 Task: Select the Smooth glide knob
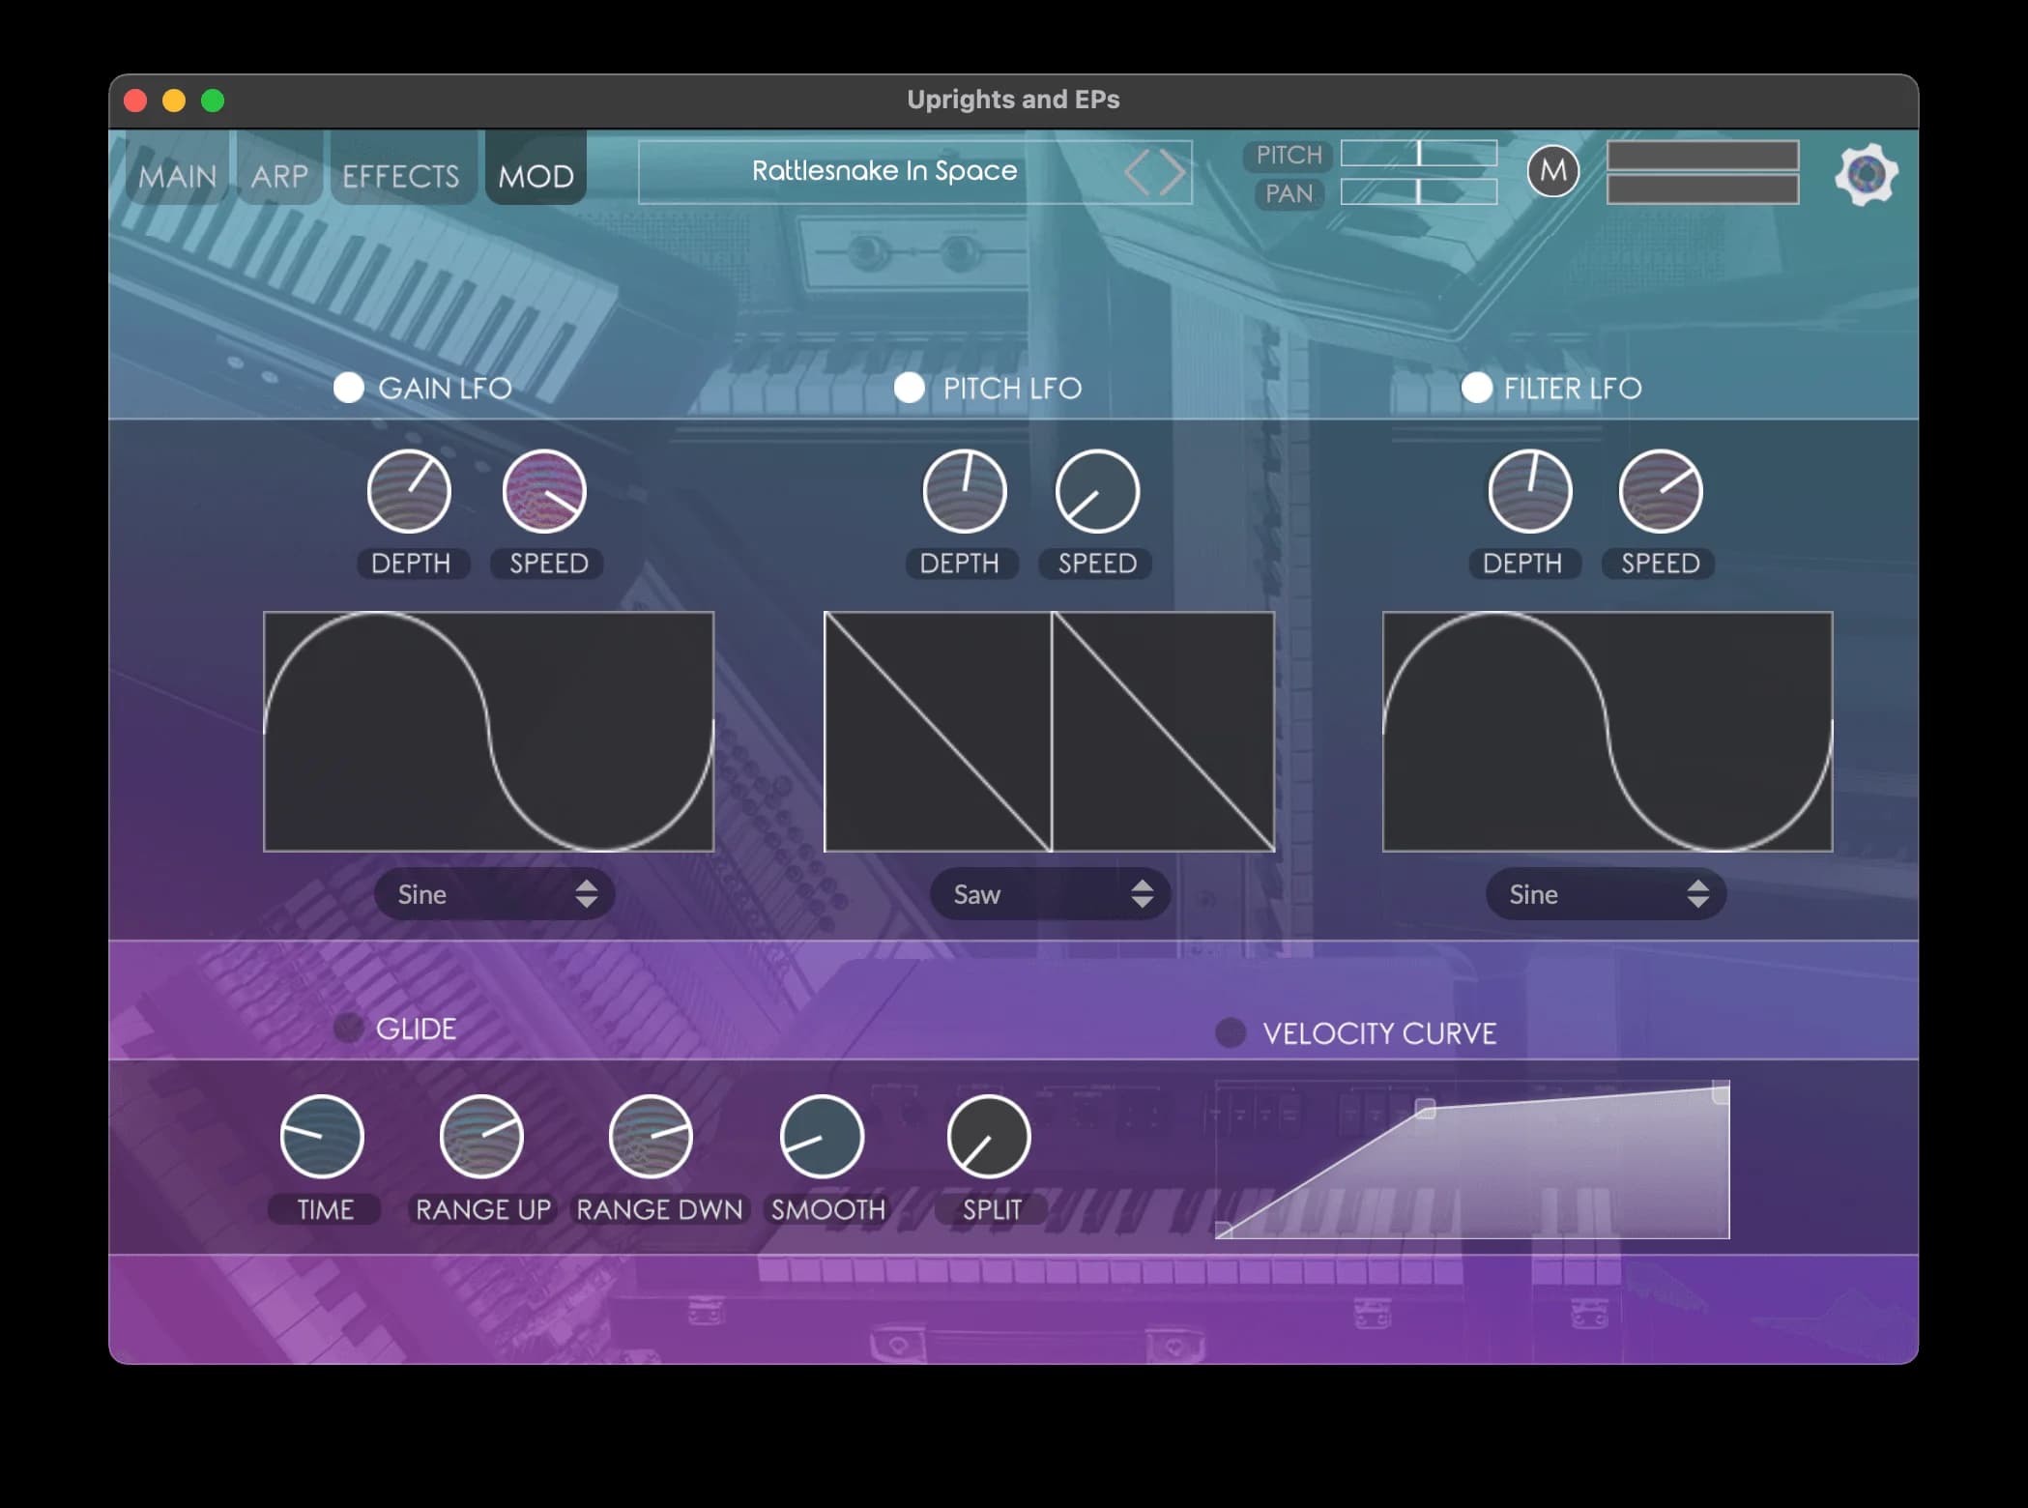[x=820, y=1136]
